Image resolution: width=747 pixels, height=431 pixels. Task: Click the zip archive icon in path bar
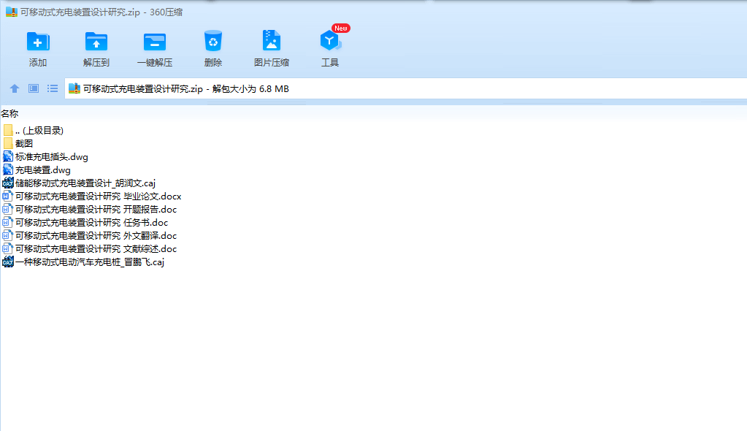74,88
